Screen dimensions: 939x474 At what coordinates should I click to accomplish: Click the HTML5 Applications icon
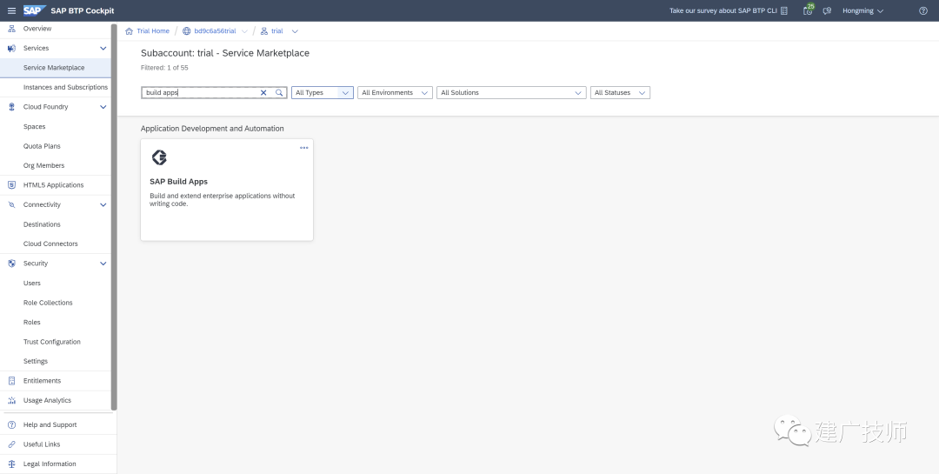[x=11, y=185]
